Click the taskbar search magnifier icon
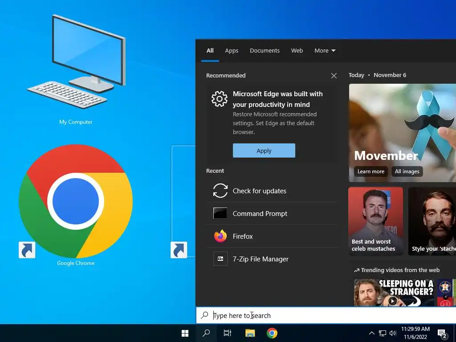456x342 pixels. [206, 333]
